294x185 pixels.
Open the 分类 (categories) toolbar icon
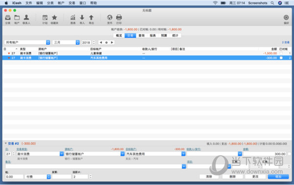(8, 18)
